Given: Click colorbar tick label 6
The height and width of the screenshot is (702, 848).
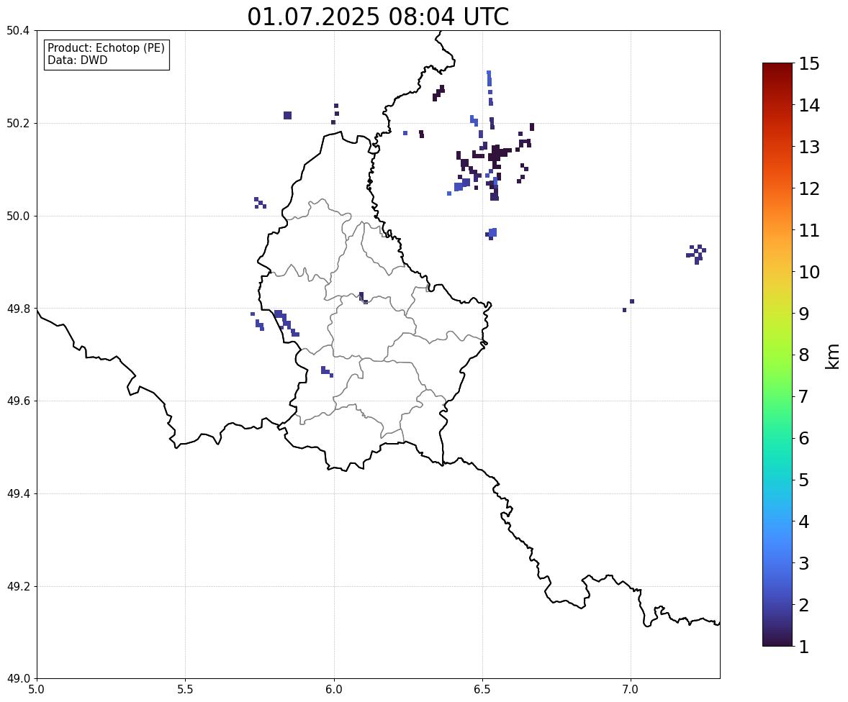Looking at the screenshot, I should pyautogui.click(x=804, y=438).
